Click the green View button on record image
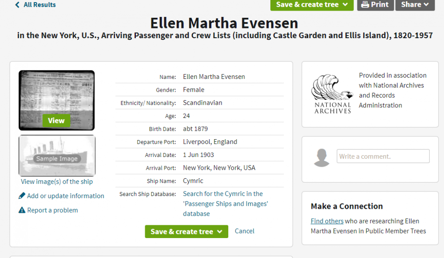This screenshot has height=258, width=444. pyautogui.click(x=56, y=121)
